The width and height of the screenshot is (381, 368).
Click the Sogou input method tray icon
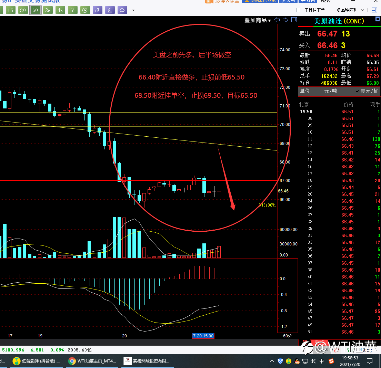coord(331,361)
